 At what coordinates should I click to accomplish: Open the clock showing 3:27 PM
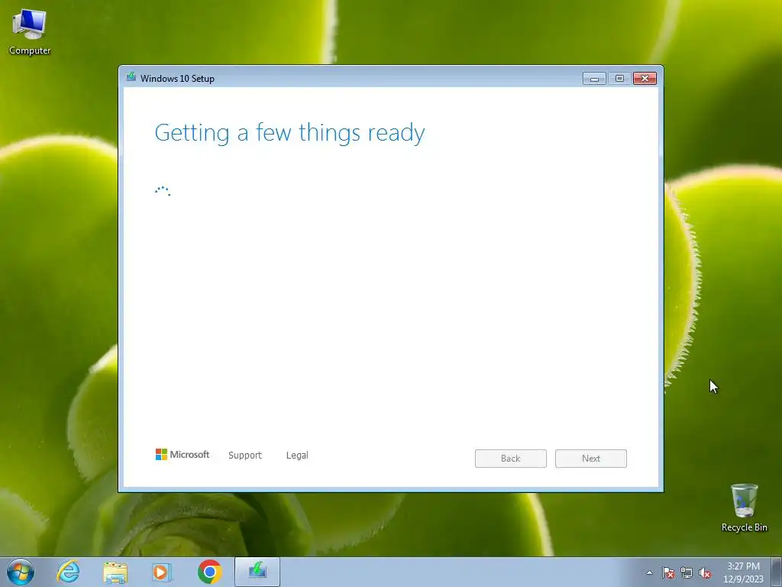[x=743, y=572]
